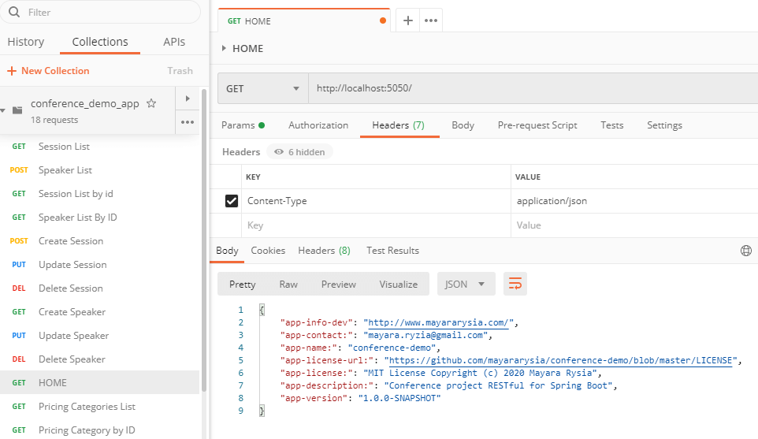The height and width of the screenshot is (439, 758).
Task: Open the Session List by id request
Action: pos(99,194)
